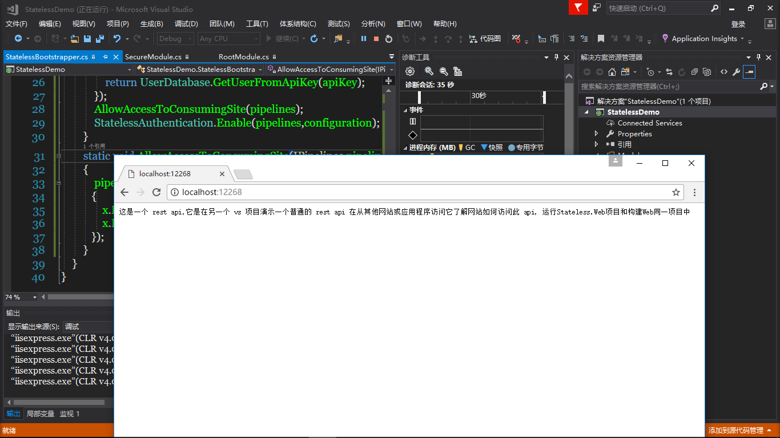
Task: Switch to the 局部变量 locals tab
Action: [41, 414]
